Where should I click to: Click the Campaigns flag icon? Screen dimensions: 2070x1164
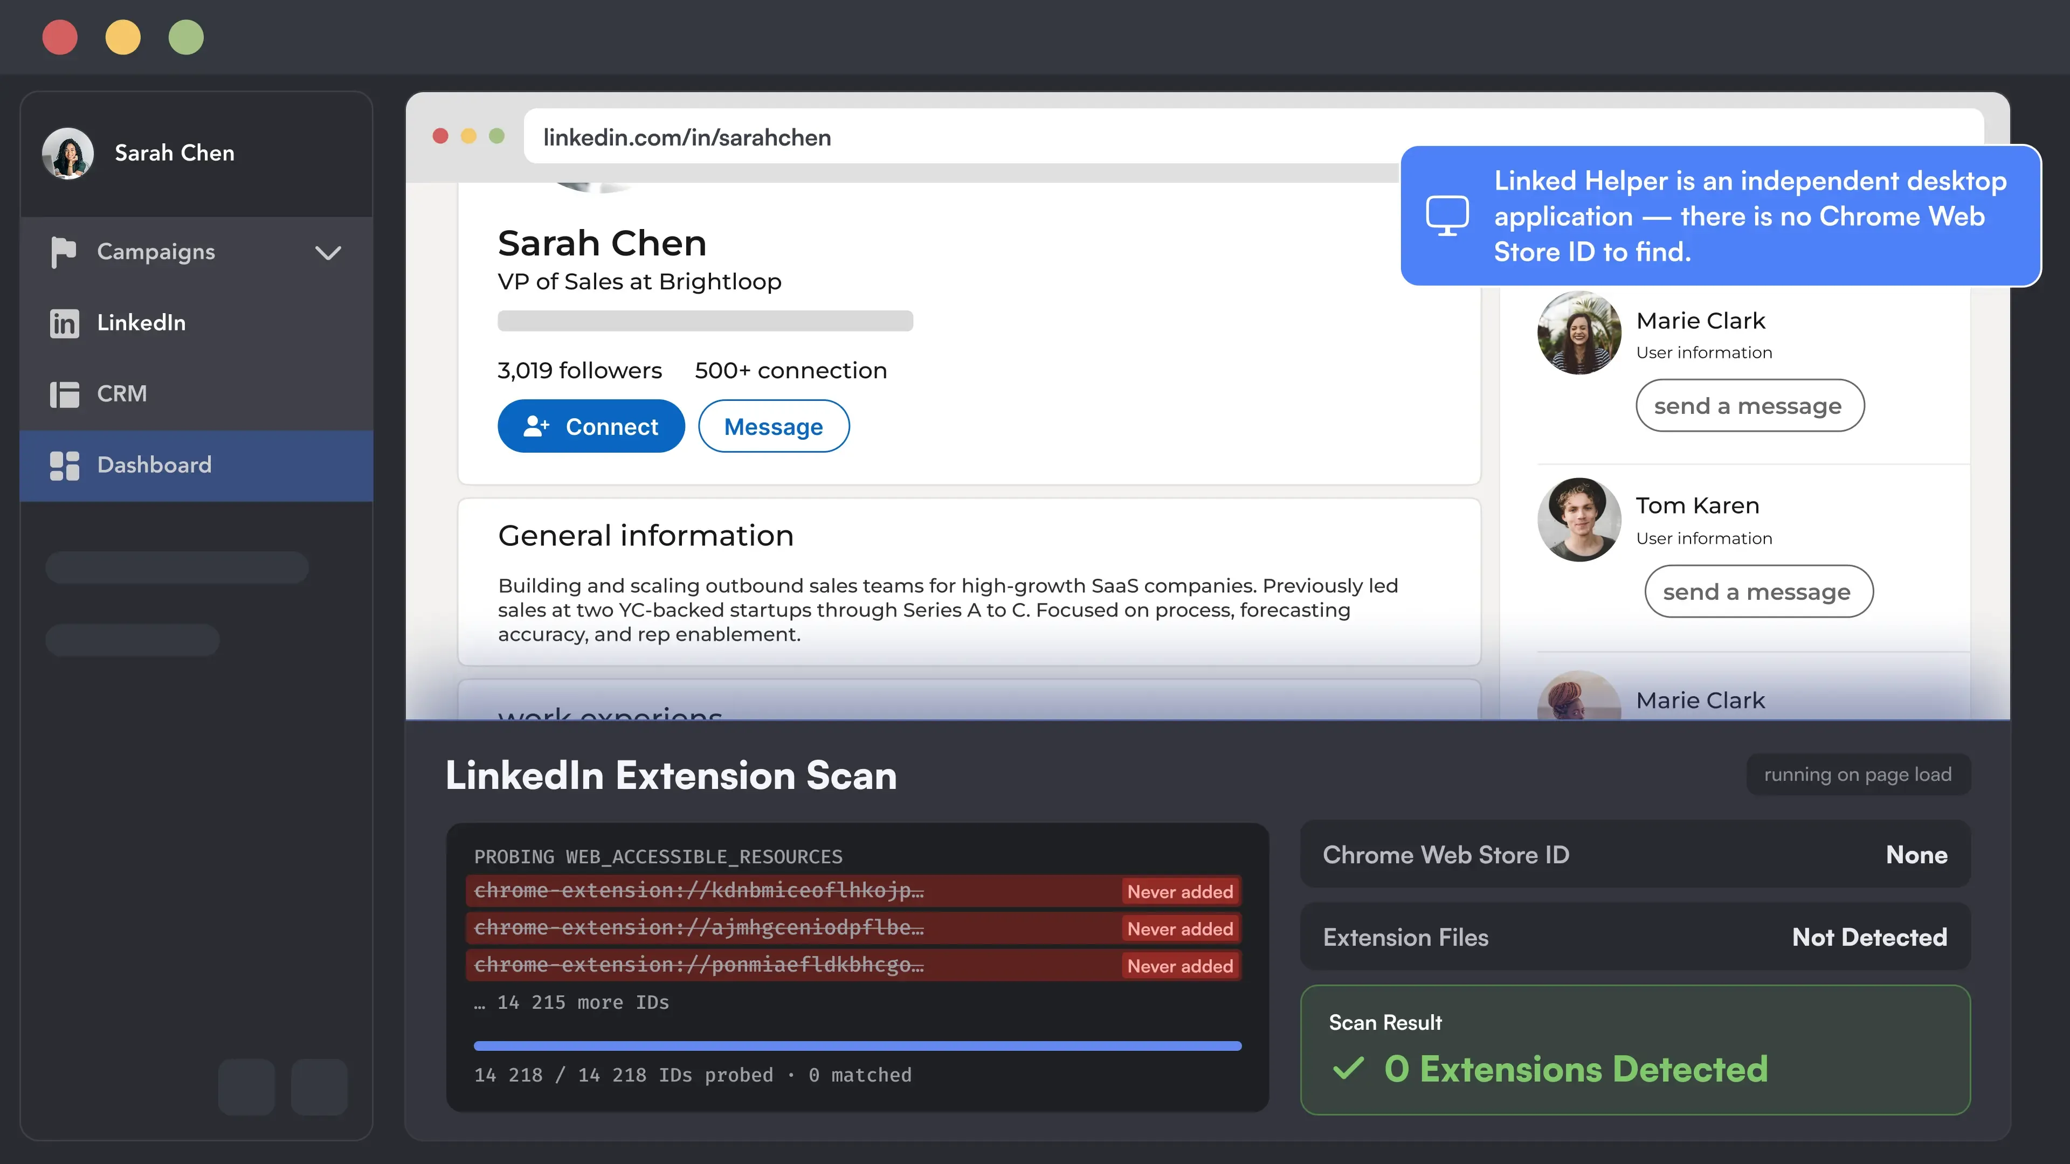[x=63, y=252]
